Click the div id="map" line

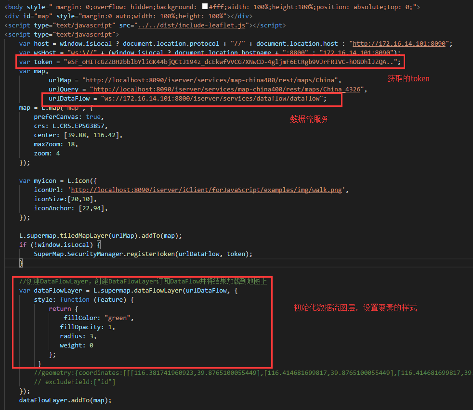coord(129,16)
